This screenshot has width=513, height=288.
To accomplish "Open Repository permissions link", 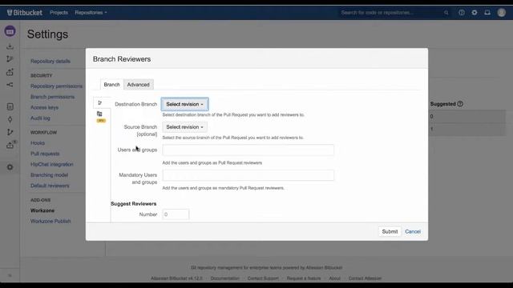I will 56,86.
